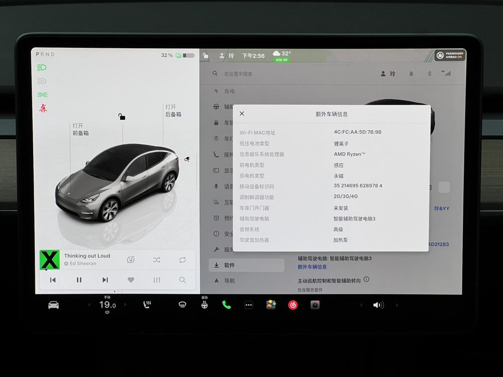Screen dimensions: 503x377
Task: Toggle shuffle playback
Action: [156, 260]
